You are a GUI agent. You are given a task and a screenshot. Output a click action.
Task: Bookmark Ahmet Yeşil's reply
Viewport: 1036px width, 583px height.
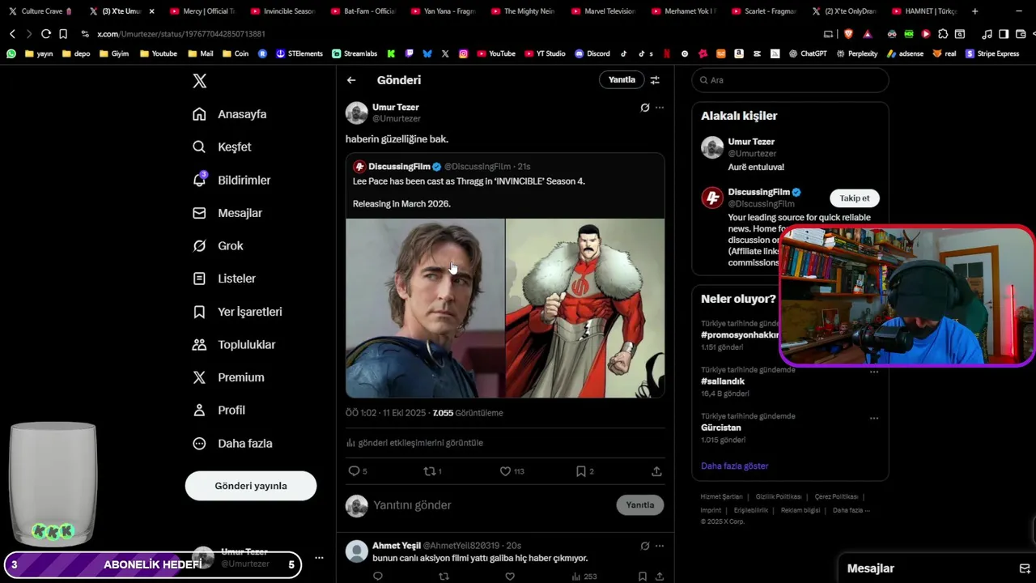(642, 577)
